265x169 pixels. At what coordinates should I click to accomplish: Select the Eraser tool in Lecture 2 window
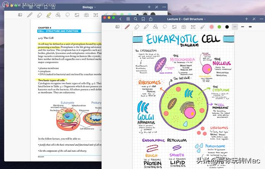point(137,27)
